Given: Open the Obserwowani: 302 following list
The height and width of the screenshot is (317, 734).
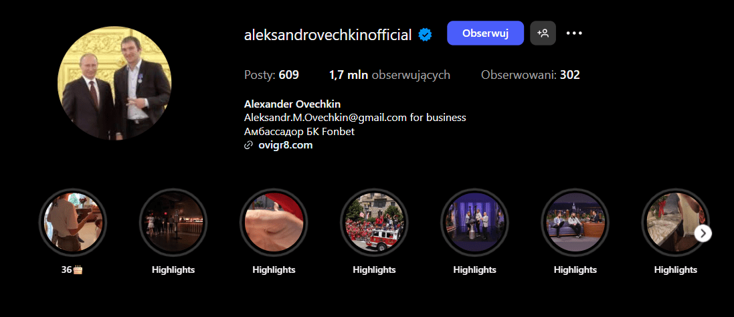Looking at the screenshot, I should (x=531, y=75).
